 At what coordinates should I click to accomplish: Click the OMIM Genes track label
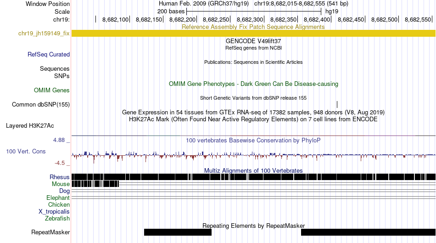tap(51, 90)
